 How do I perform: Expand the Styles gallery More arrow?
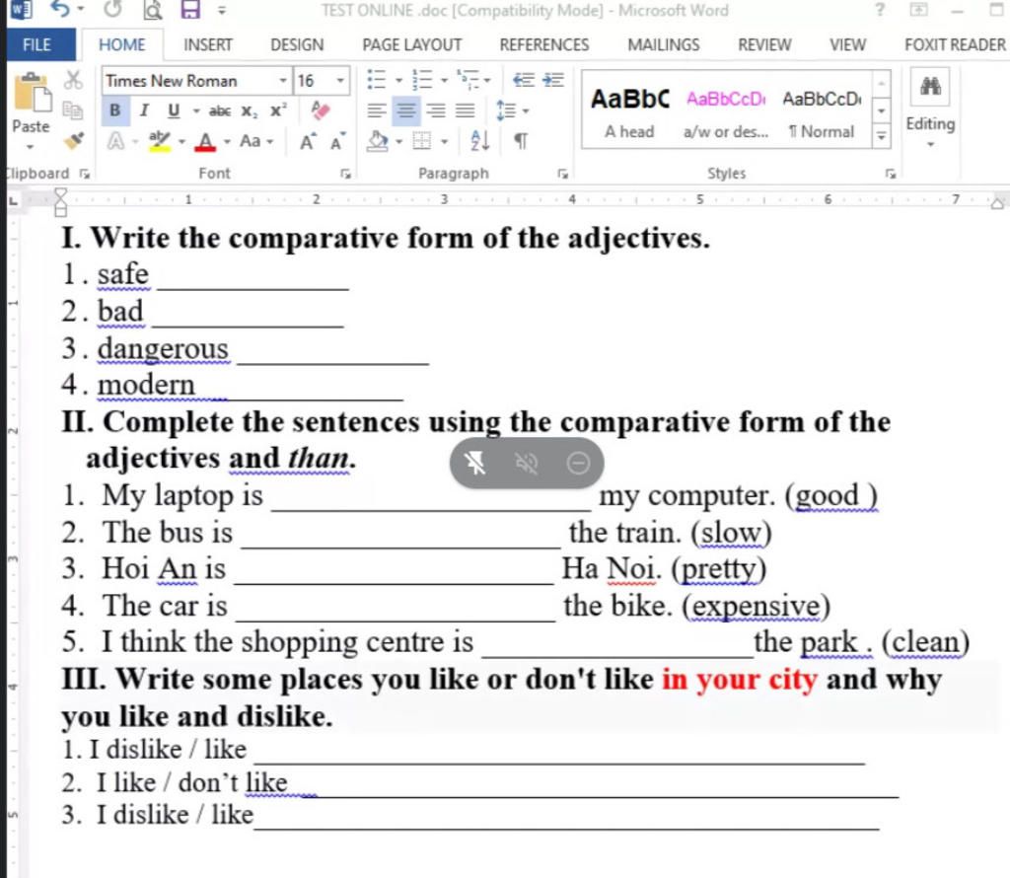pyautogui.click(x=881, y=136)
